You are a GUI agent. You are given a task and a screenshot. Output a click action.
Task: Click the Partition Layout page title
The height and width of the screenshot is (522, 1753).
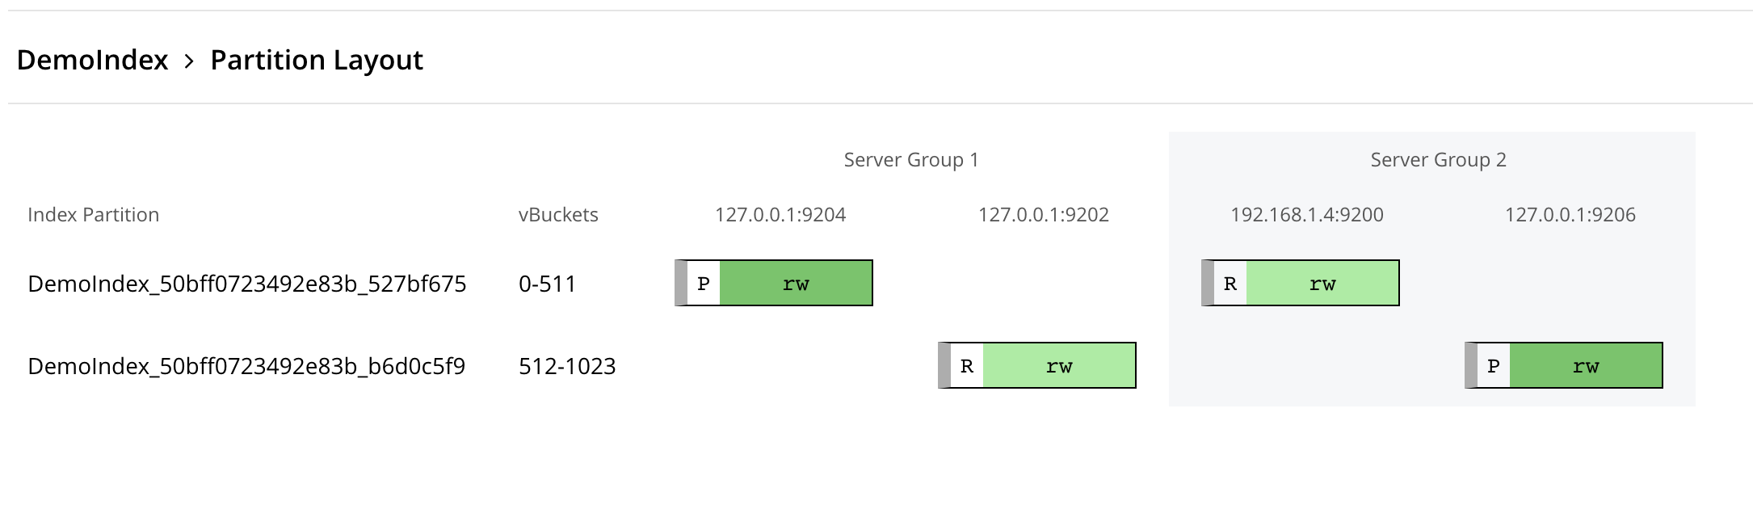(x=317, y=61)
